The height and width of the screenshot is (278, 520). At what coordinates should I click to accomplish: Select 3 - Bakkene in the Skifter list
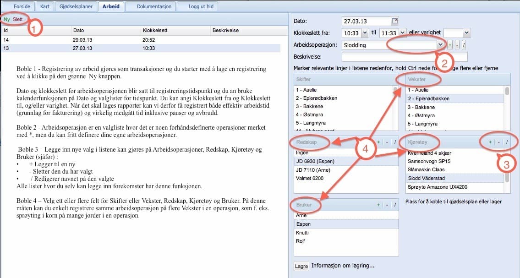344,106
